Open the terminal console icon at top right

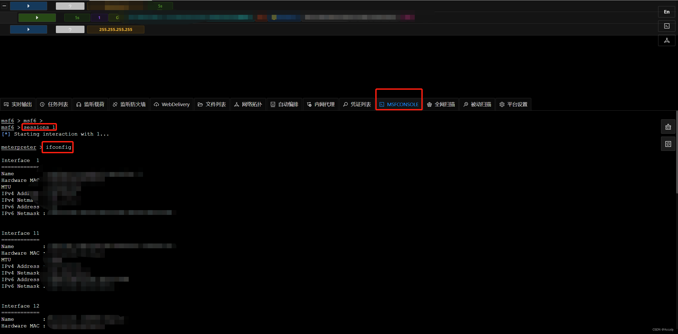[667, 26]
